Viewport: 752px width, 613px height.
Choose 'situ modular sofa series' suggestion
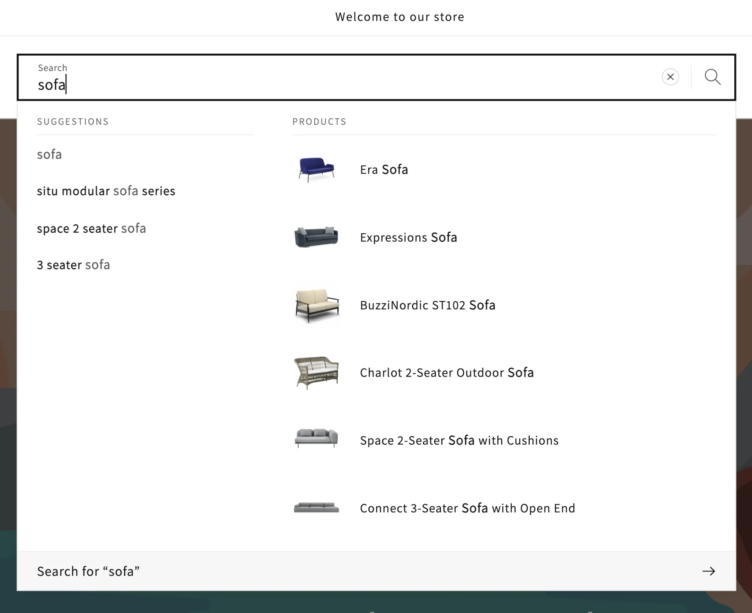[x=106, y=191]
